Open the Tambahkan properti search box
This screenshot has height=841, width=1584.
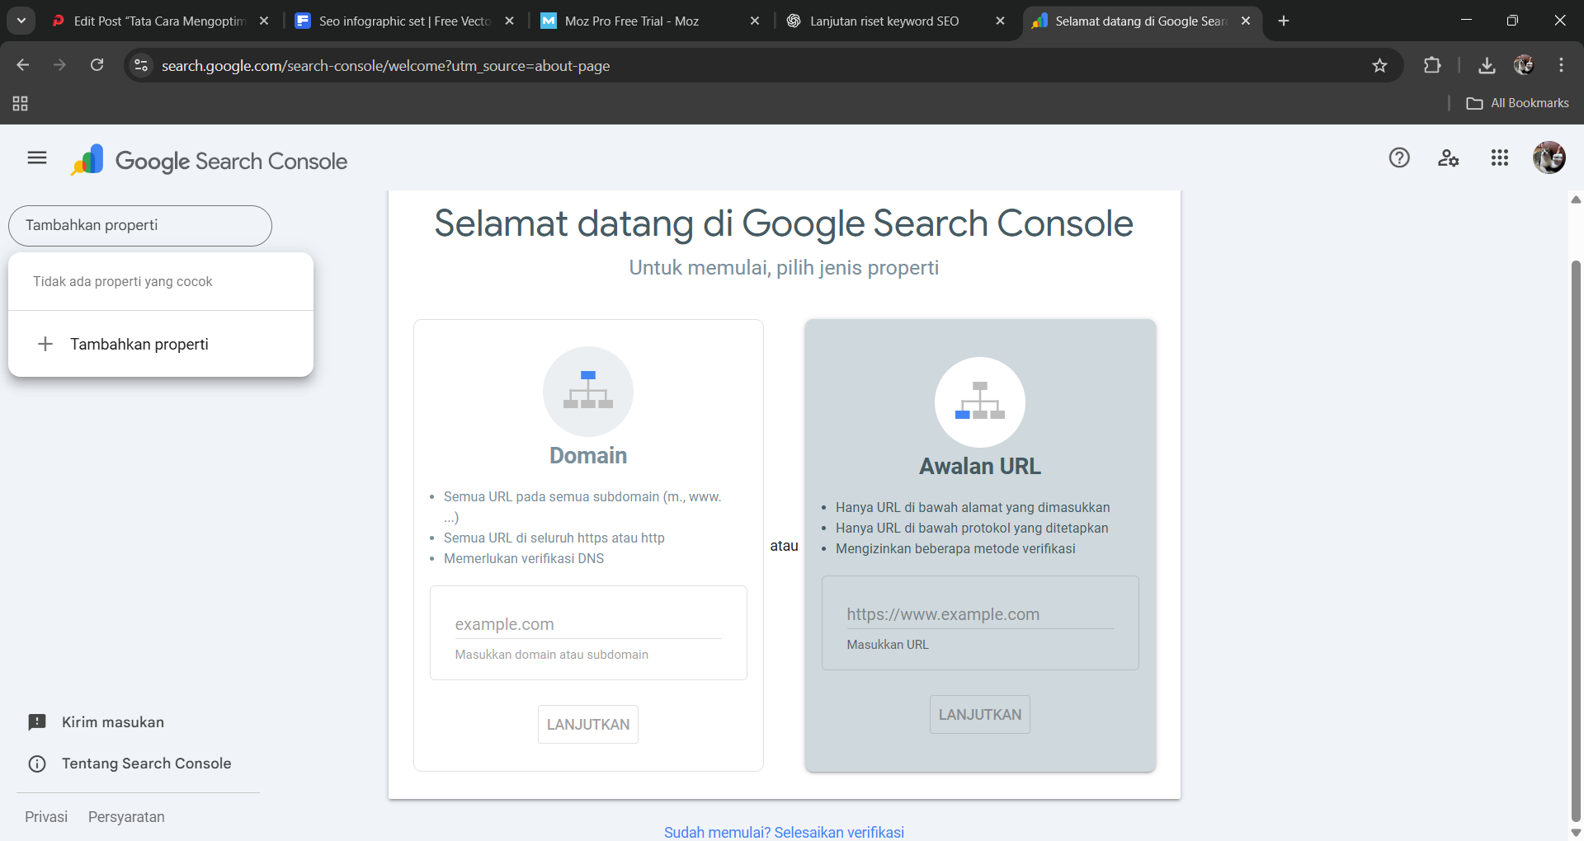point(140,226)
